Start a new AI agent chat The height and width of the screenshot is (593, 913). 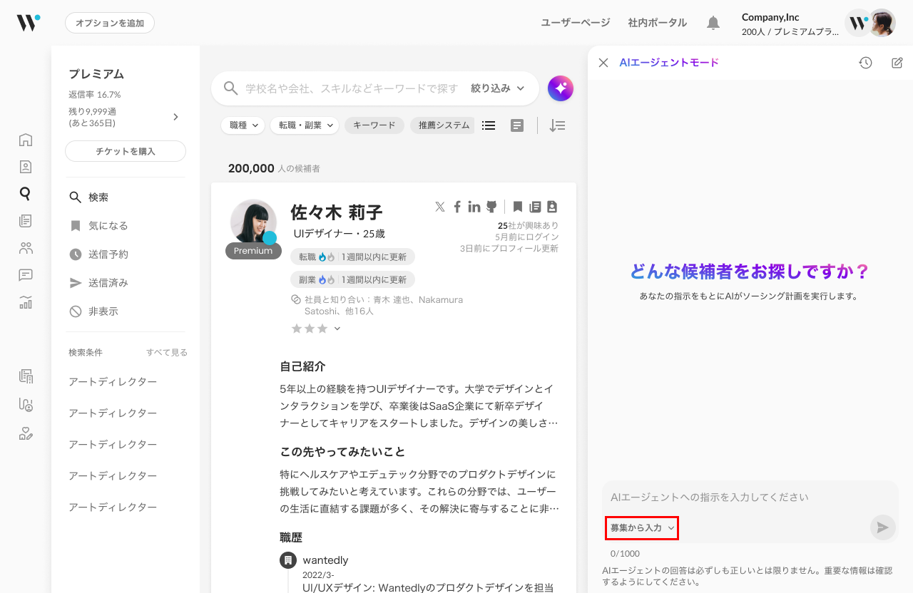click(897, 63)
